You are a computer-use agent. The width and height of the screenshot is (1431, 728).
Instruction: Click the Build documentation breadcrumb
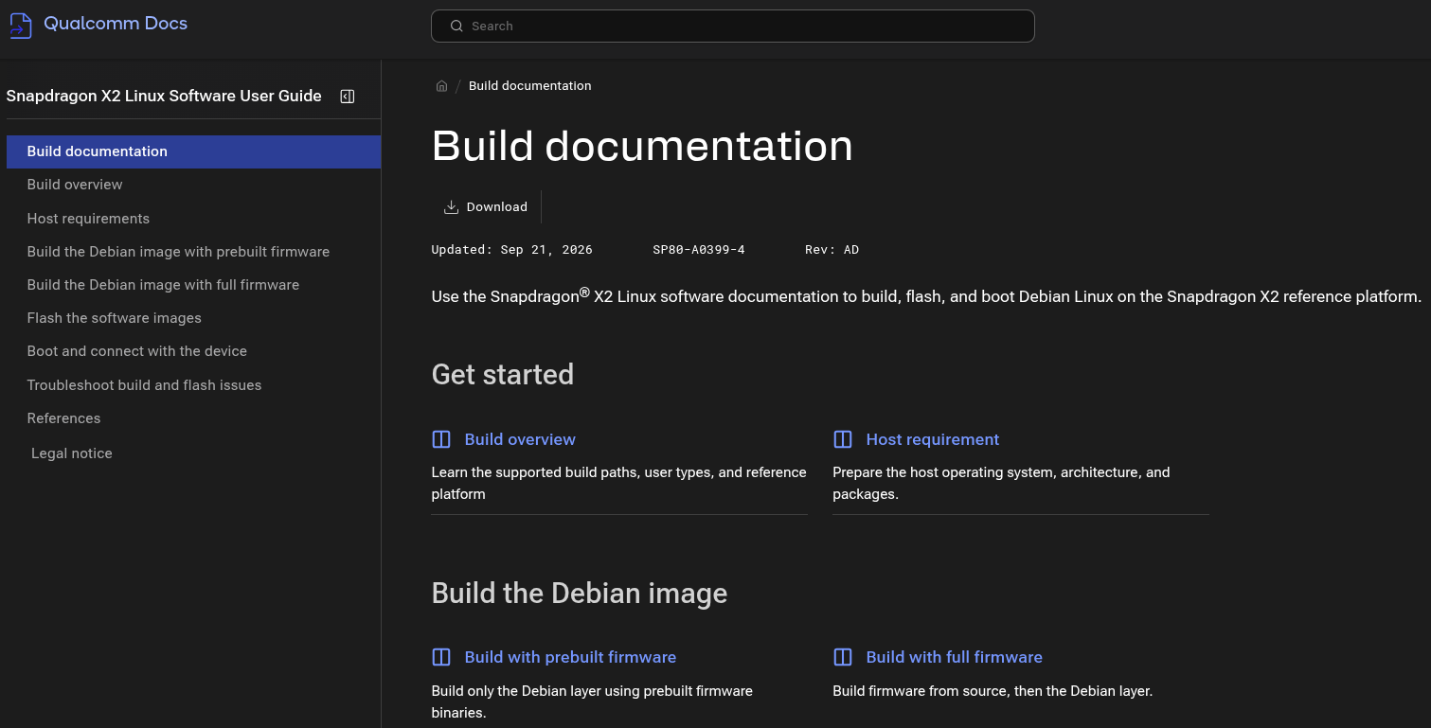click(529, 86)
